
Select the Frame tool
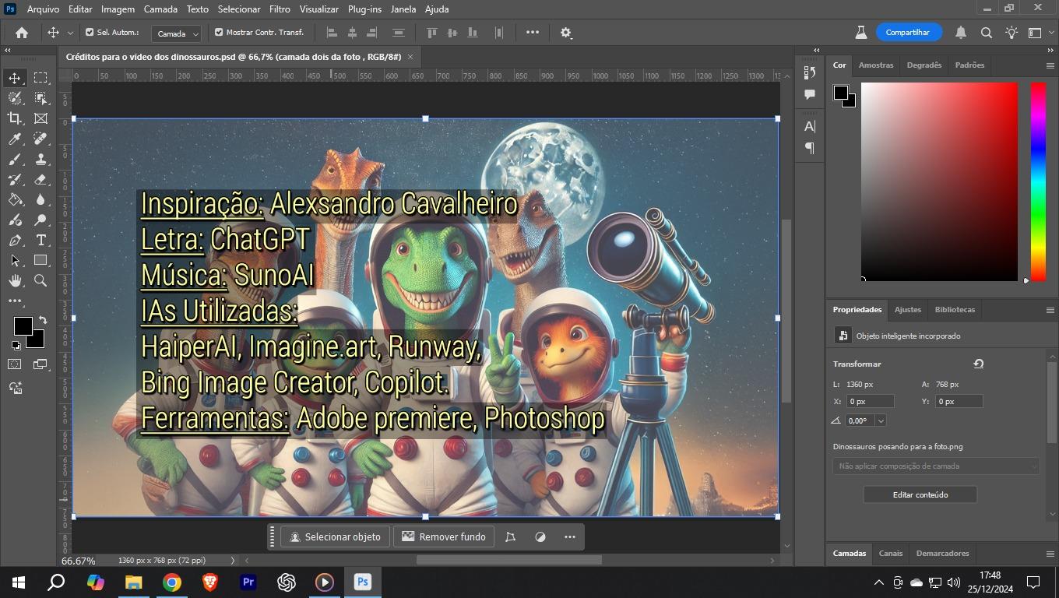(x=40, y=118)
